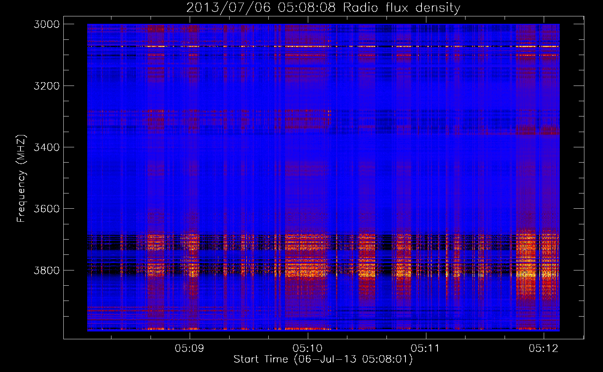Screen dimensions: 603x372
Task: Click the "Frequency (MHZ)" axis title
Action: (21, 178)
